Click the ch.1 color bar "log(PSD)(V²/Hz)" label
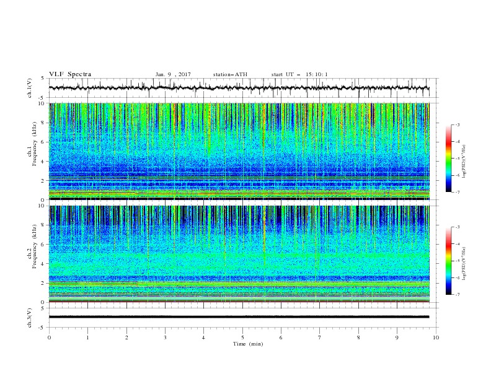Screen dimensions: 491x379 tap(464, 162)
